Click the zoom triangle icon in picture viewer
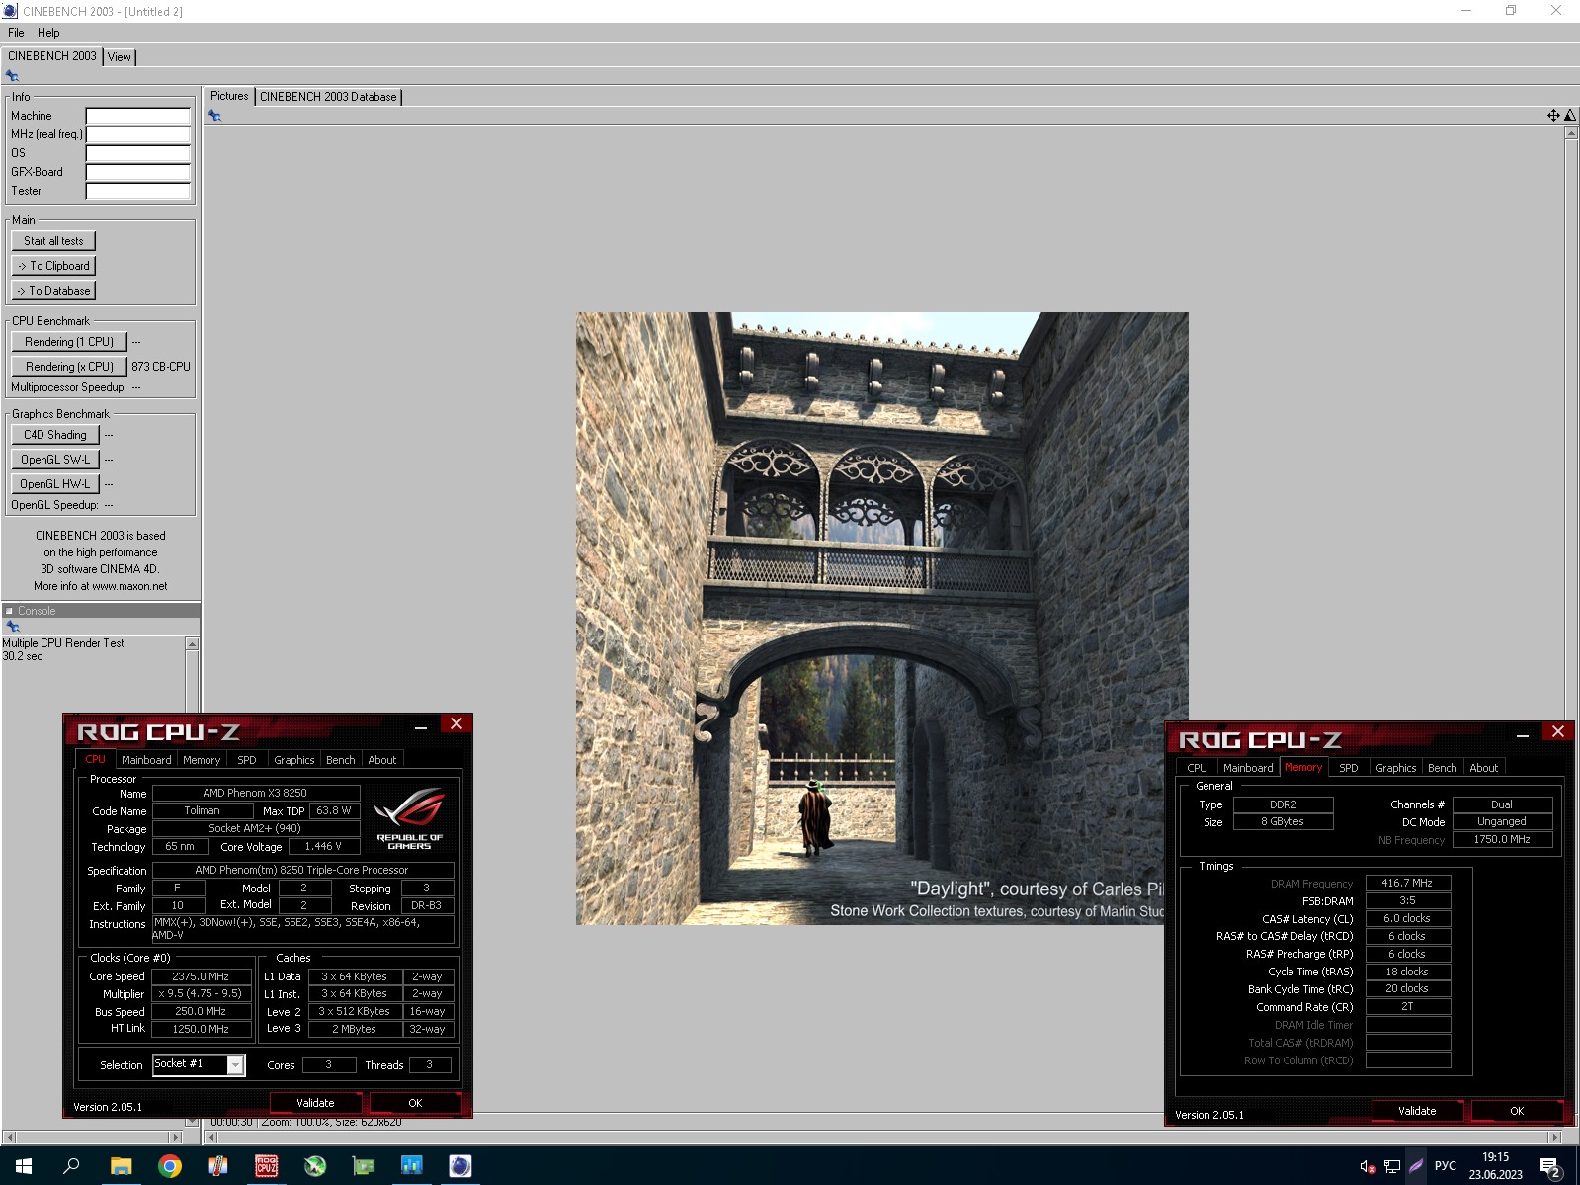 [1570, 116]
